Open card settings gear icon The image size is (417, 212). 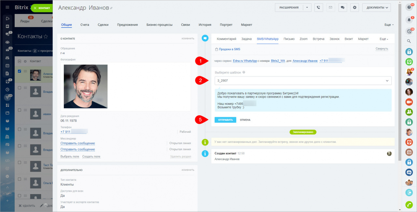click(354, 8)
